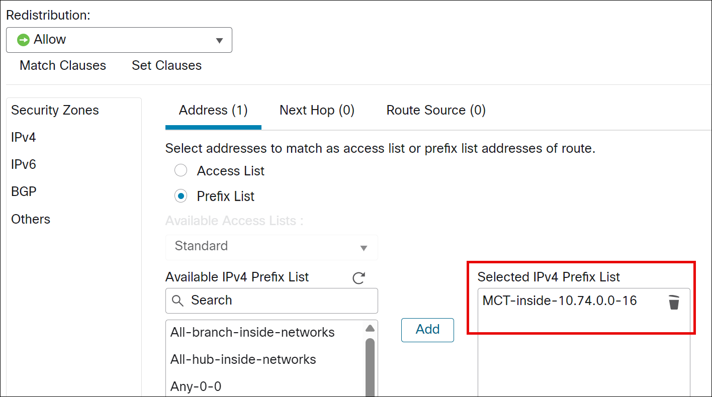712x397 pixels.
Task: Click the Add button
Action: pyautogui.click(x=427, y=330)
